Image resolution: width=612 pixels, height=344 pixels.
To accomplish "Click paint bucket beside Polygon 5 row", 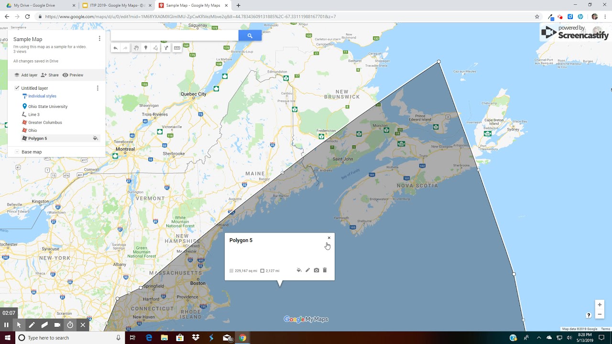I will tap(95, 139).
